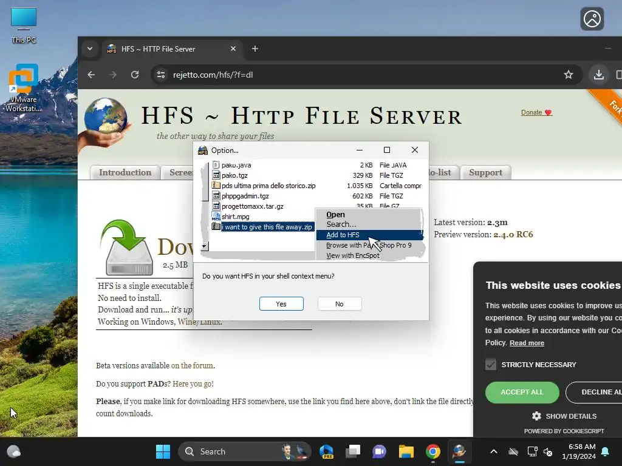622x466 pixels.
Task: Open Task View on the taskbar
Action: [353, 451]
